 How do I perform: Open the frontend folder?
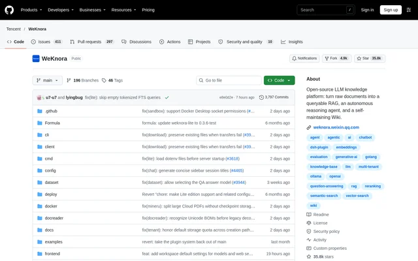(52, 254)
